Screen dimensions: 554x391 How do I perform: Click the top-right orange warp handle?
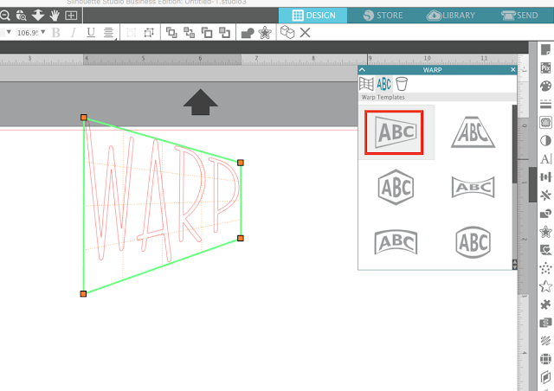241,163
